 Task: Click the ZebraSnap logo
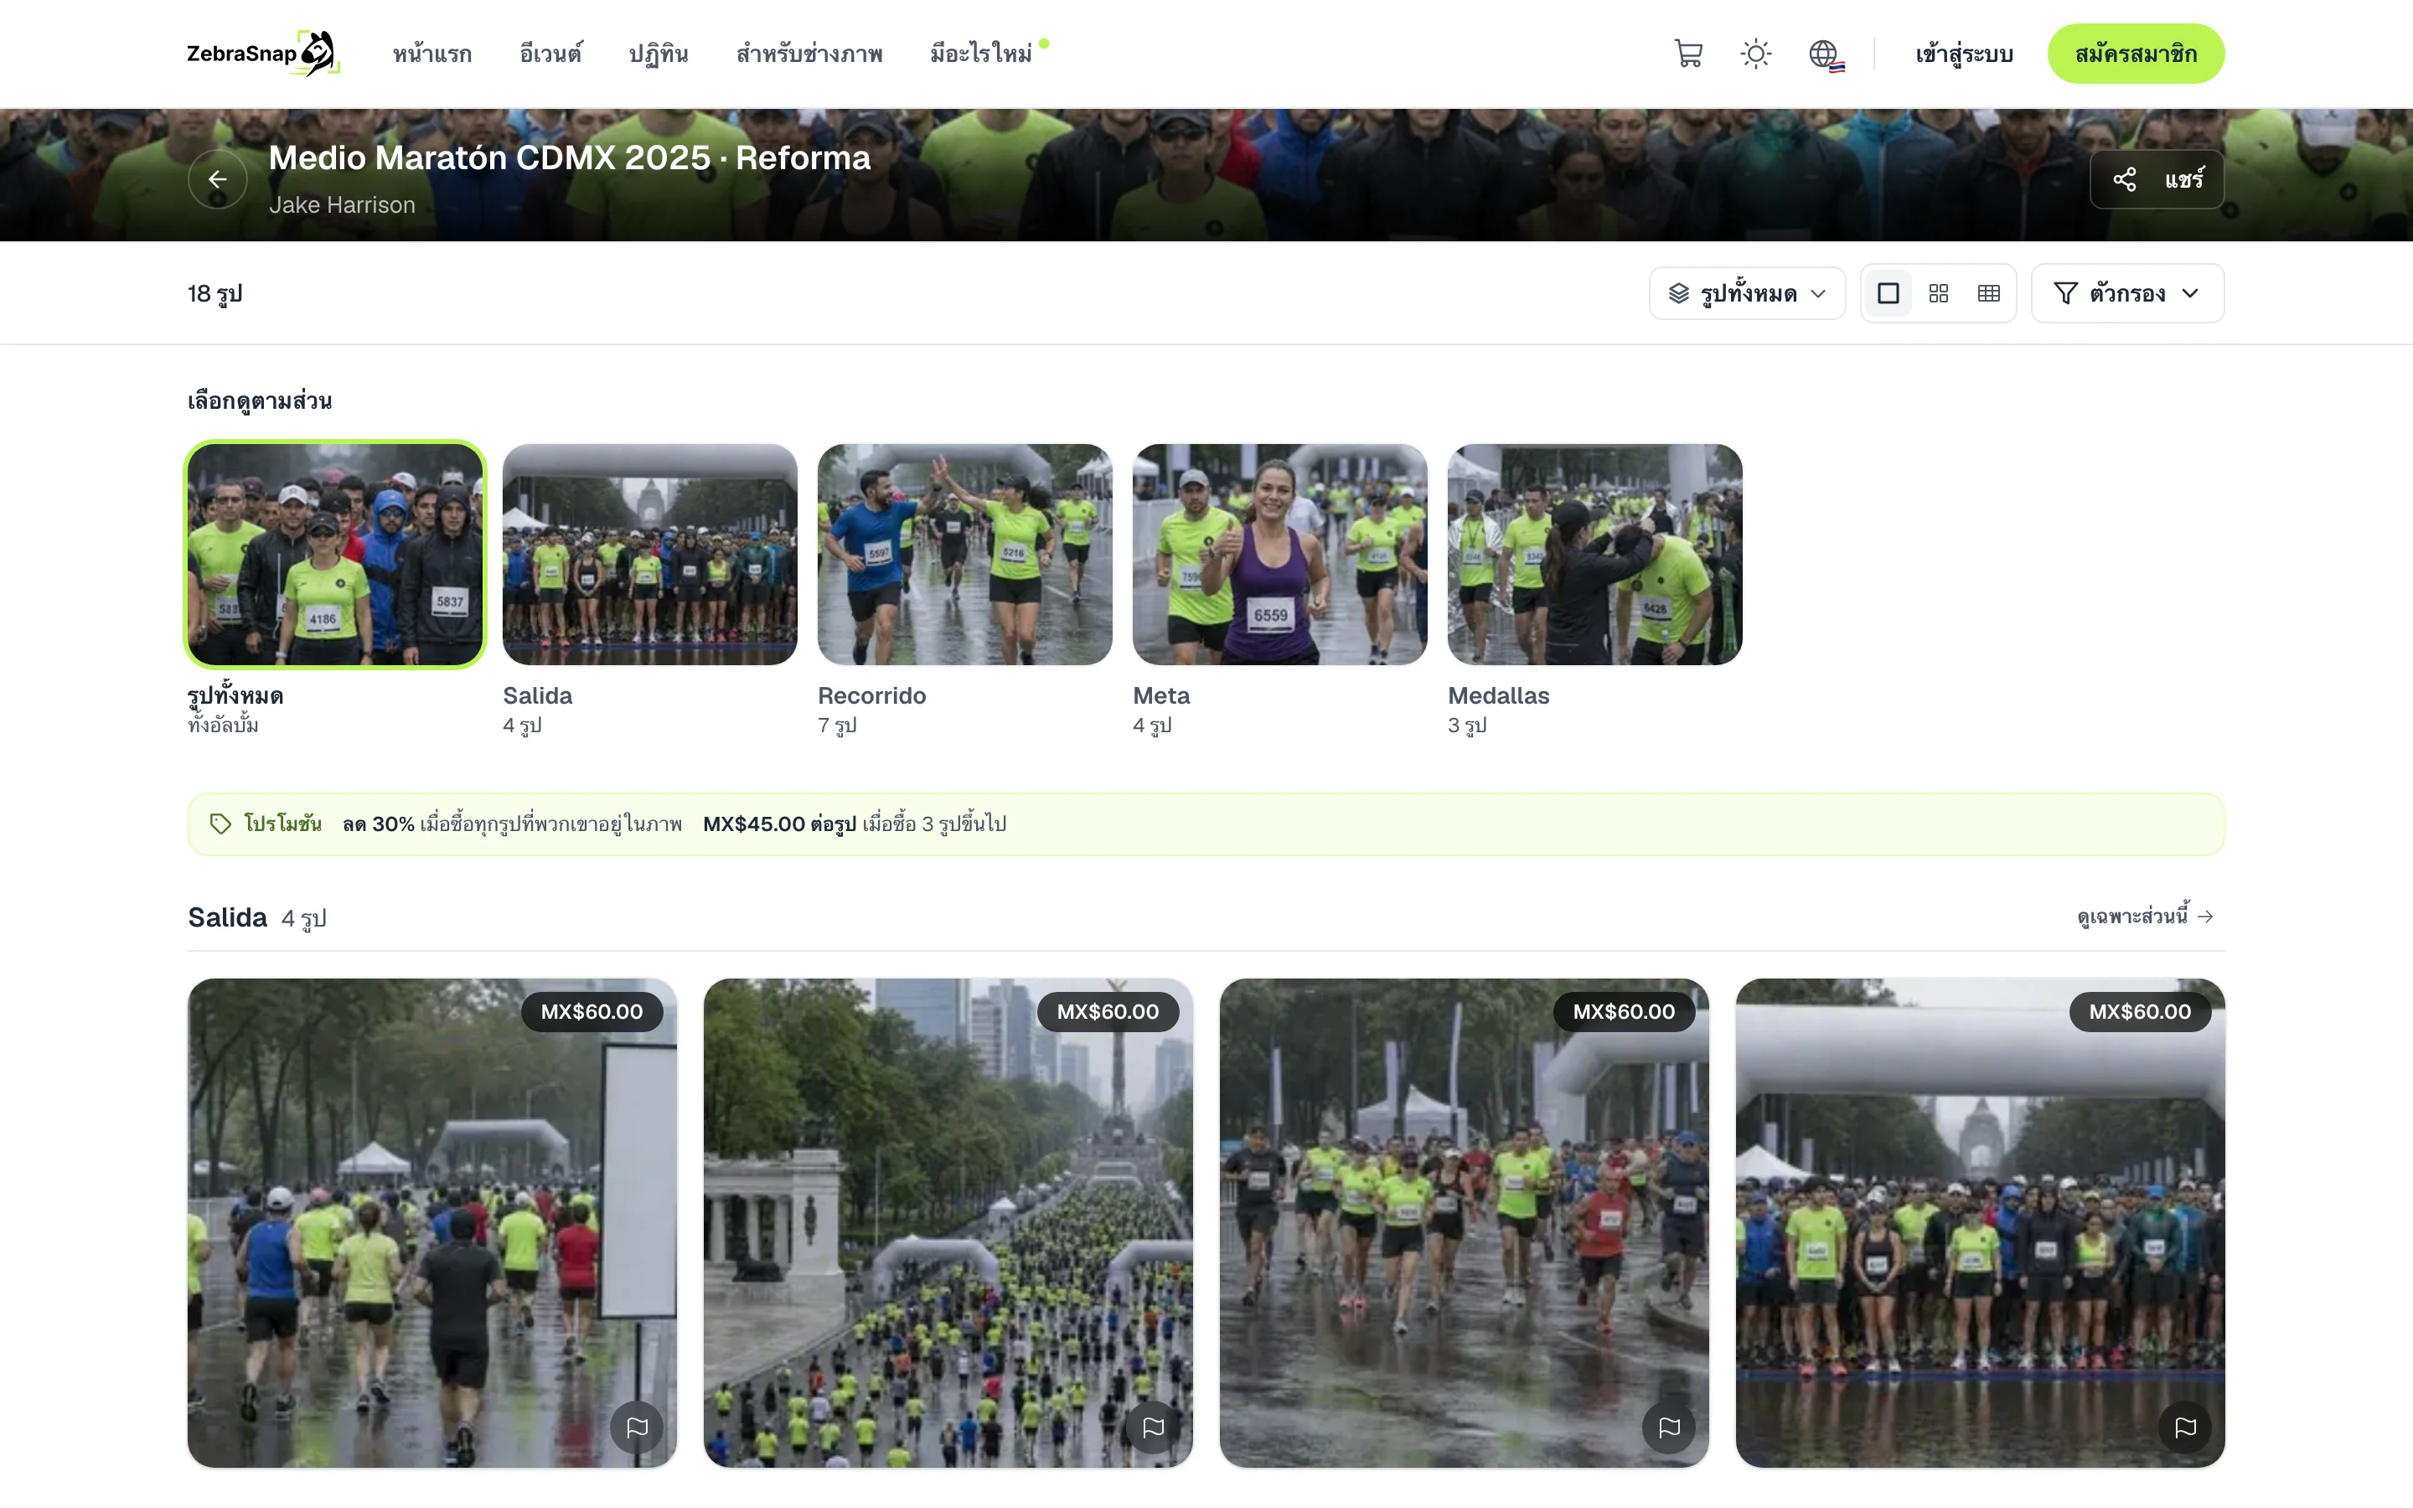pos(263,54)
